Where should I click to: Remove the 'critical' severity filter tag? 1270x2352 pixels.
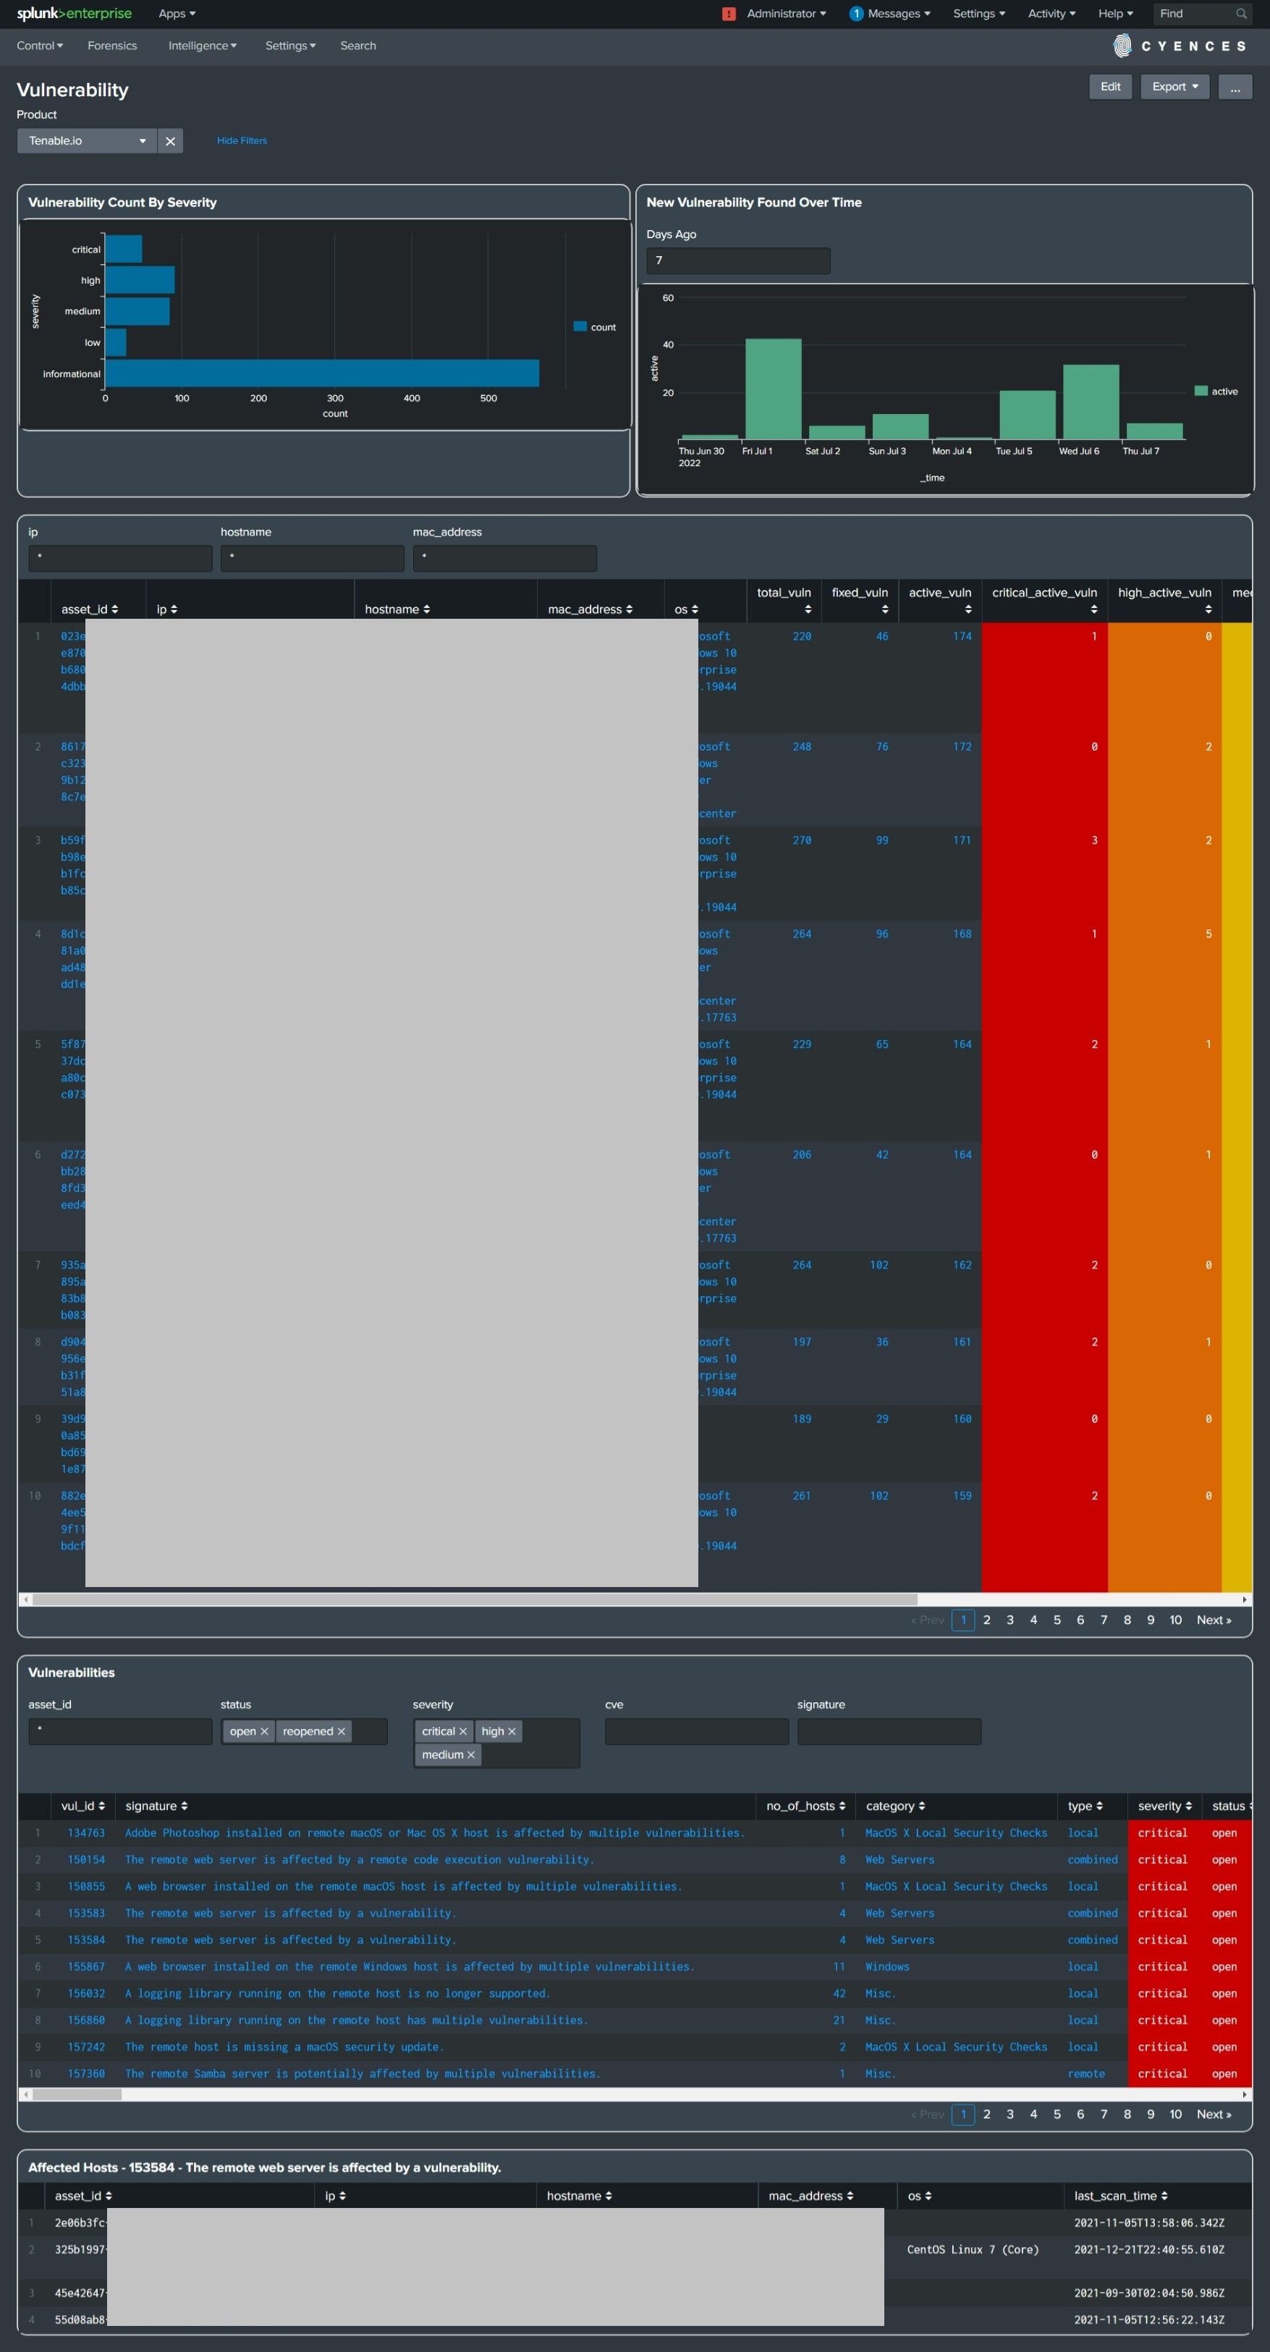463,1732
